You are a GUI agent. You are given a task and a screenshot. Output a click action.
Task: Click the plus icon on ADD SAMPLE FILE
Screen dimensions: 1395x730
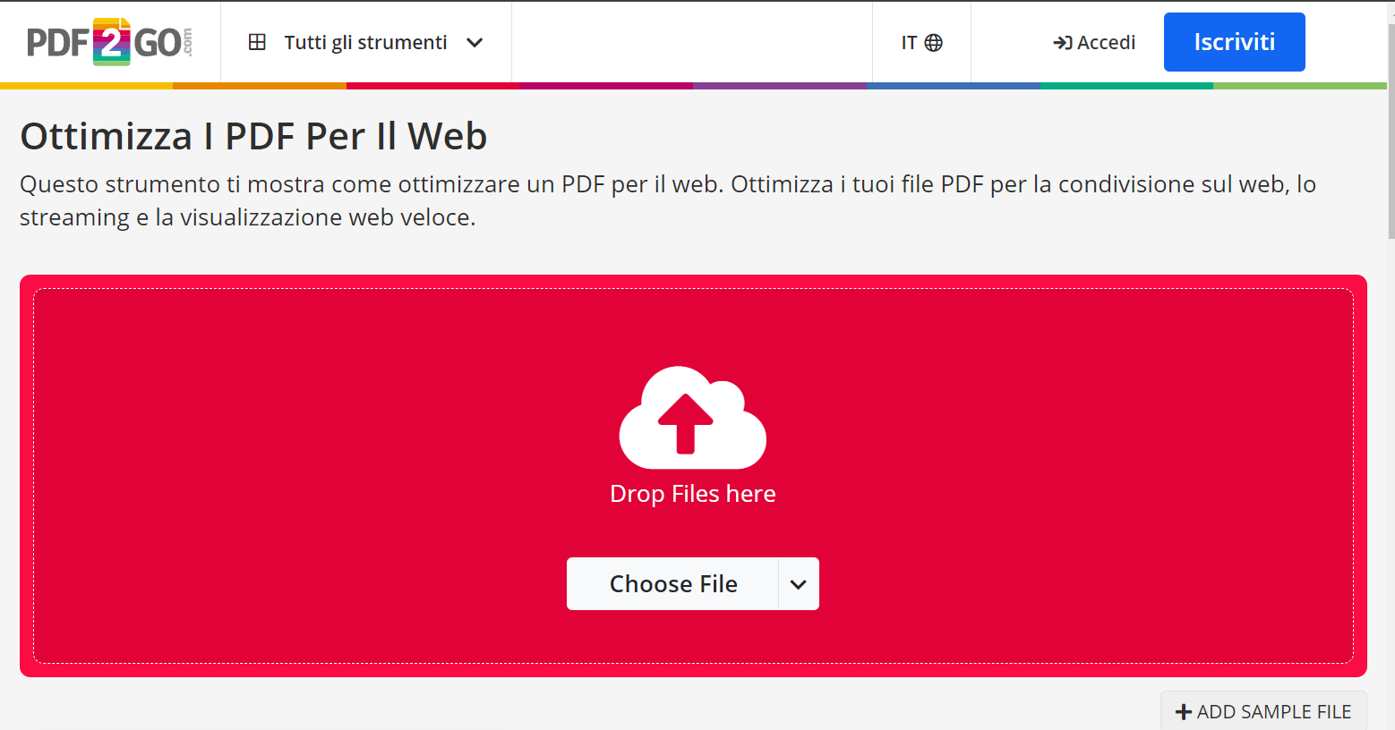1184,710
